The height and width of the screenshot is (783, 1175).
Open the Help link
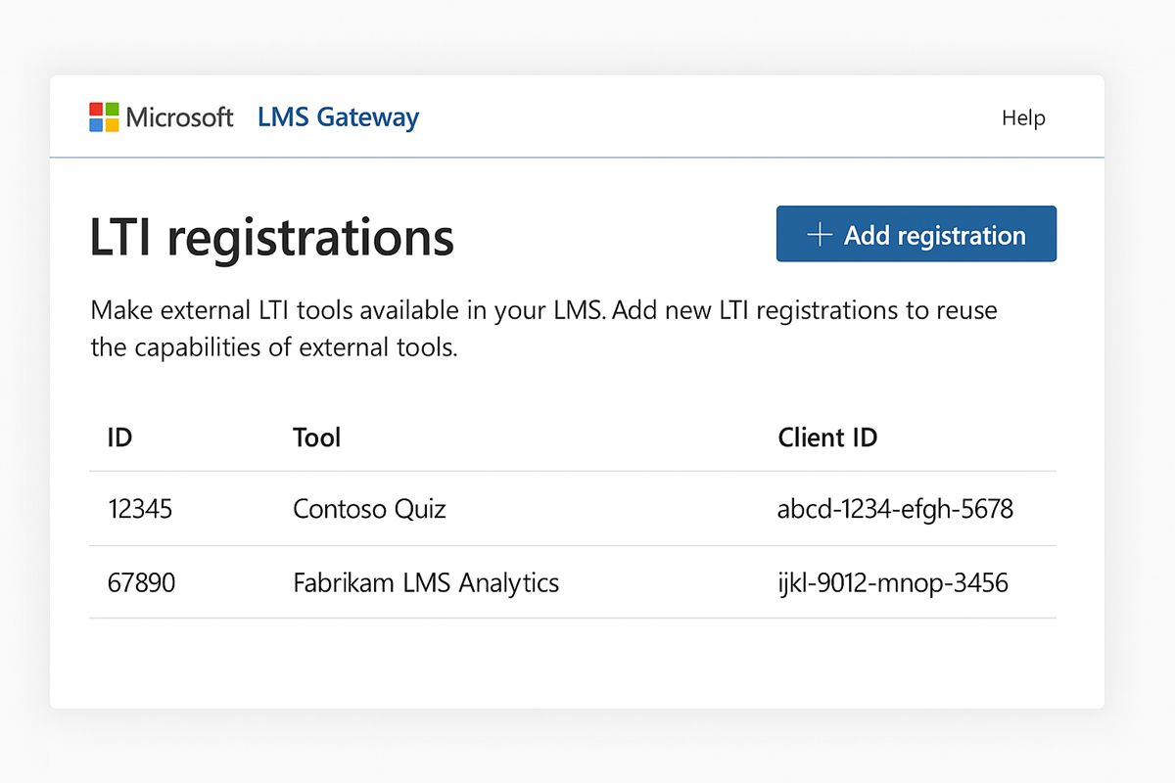tap(1023, 118)
